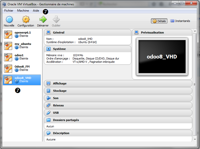Click the Nouvelle new machine icon
The width and height of the screenshot is (200, 149).
pyautogui.click(x=9, y=20)
